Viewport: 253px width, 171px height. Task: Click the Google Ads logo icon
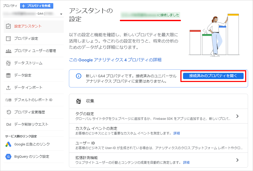coord(8,144)
